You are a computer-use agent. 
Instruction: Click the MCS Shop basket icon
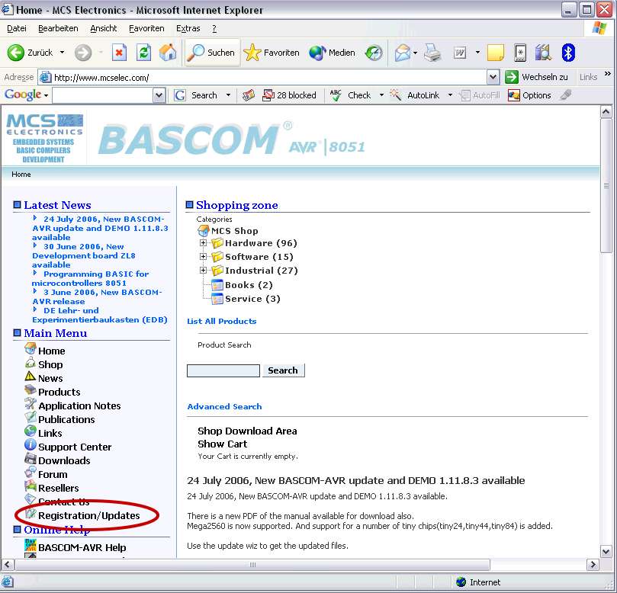coord(204,230)
